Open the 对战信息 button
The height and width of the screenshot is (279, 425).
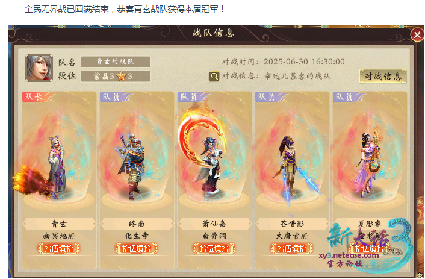coord(383,76)
